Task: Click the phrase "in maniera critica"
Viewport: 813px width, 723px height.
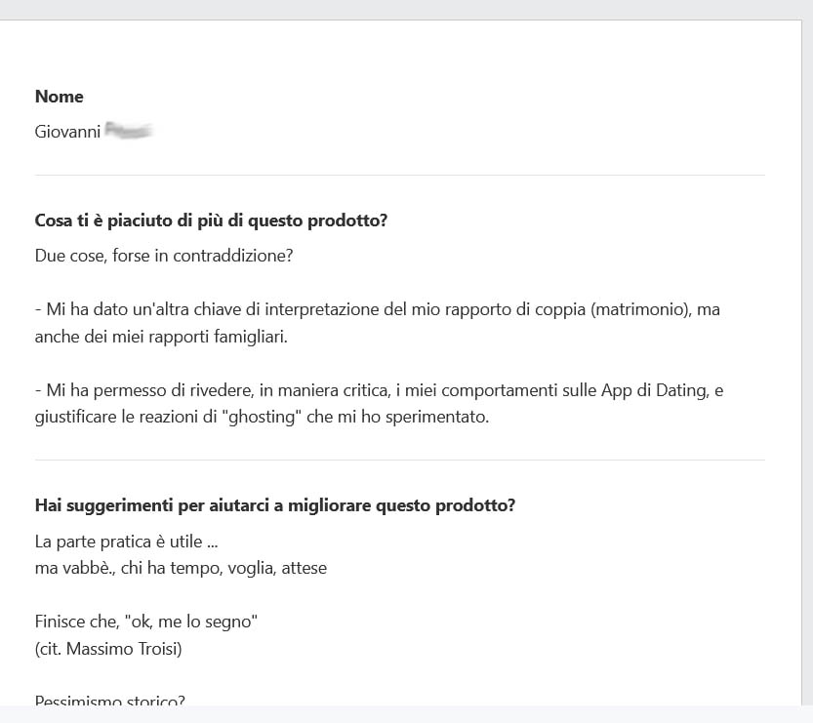Action: [x=325, y=389]
